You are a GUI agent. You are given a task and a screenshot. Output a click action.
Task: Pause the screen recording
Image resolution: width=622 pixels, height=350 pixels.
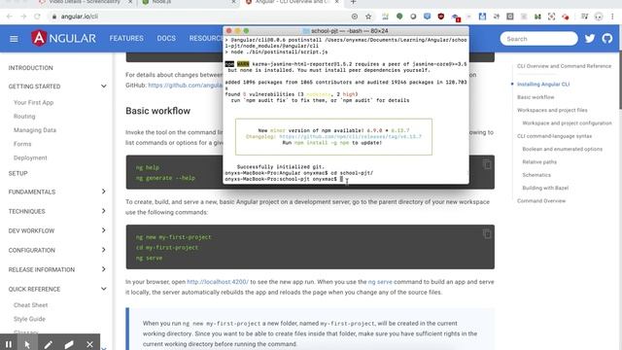point(9,344)
